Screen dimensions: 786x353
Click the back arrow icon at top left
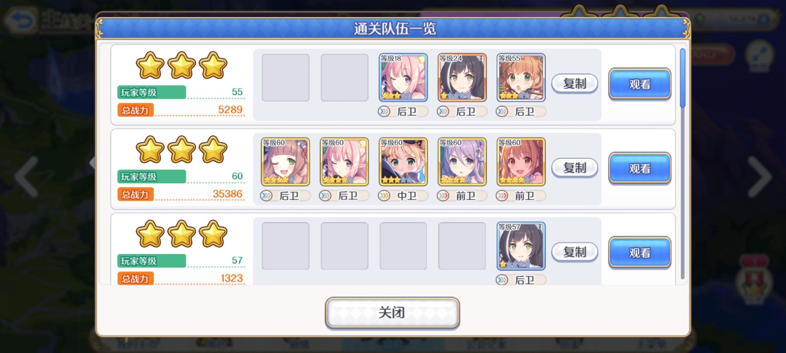(x=20, y=20)
